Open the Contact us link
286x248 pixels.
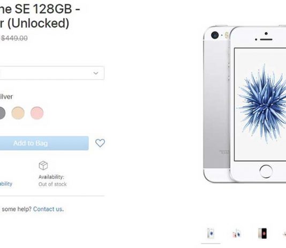48,209
